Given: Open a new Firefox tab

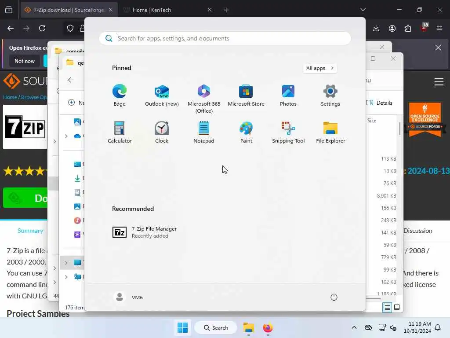Looking at the screenshot, I should click(x=226, y=10).
